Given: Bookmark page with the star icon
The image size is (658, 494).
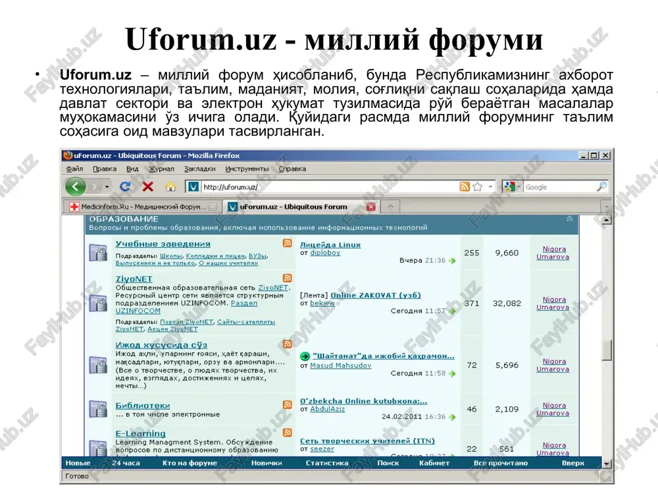Looking at the screenshot, I should [478, 186].
